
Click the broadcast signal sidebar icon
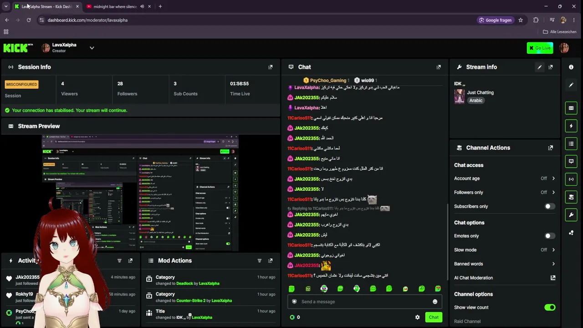pyautogui.click(x=571, y=179)
